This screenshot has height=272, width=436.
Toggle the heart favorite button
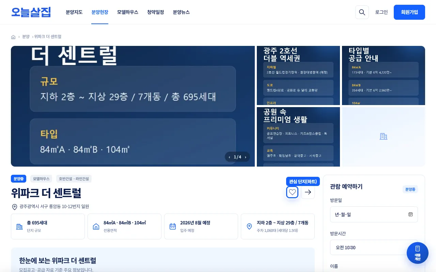pos(292,192)
